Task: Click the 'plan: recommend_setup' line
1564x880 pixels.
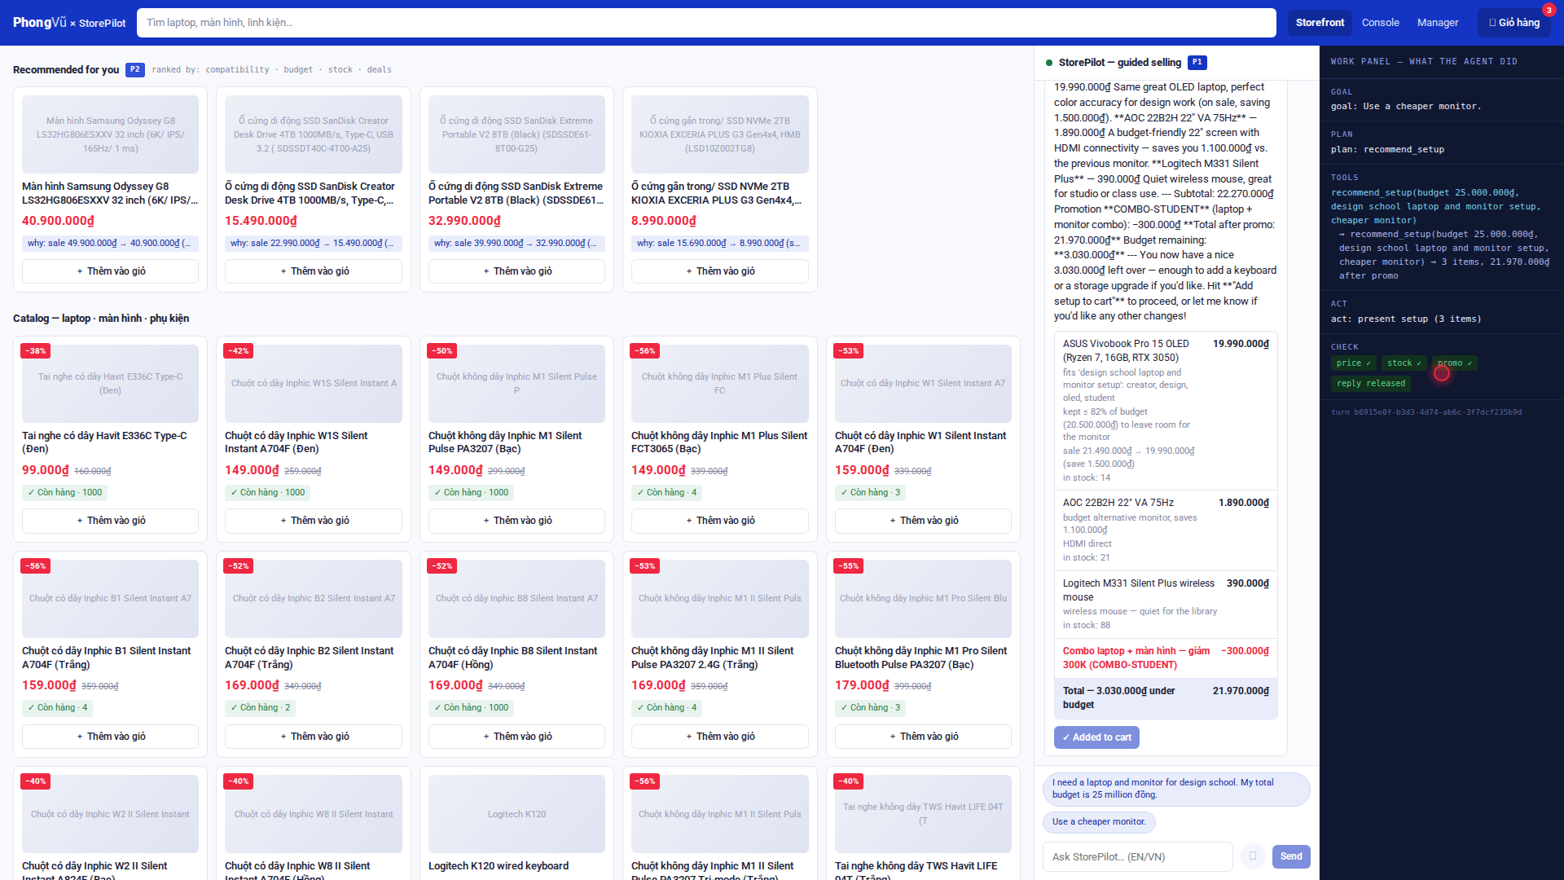Action: (1387, 150)
